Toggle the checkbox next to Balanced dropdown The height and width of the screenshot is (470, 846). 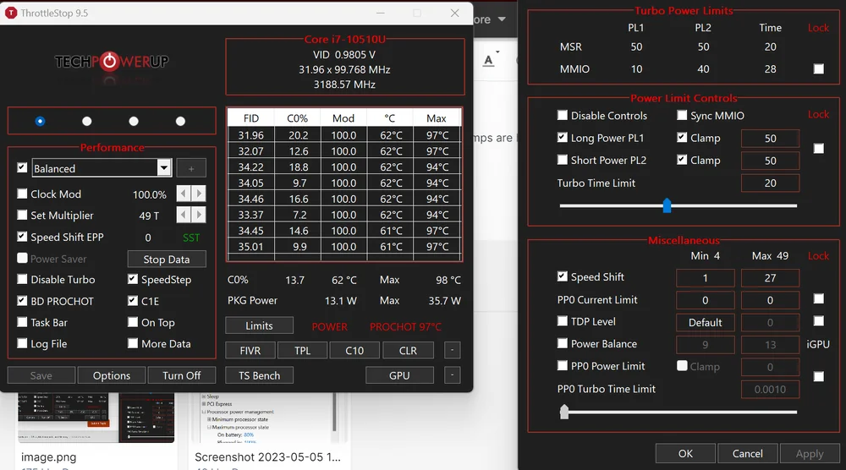pyautogui.click(x=22, y=167)
